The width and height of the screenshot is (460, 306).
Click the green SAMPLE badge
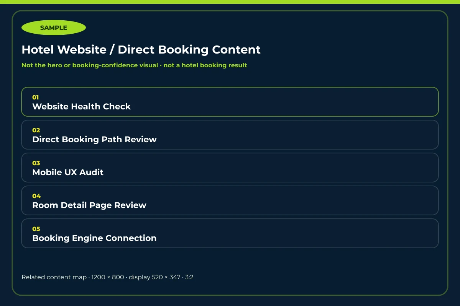[54, 28]
